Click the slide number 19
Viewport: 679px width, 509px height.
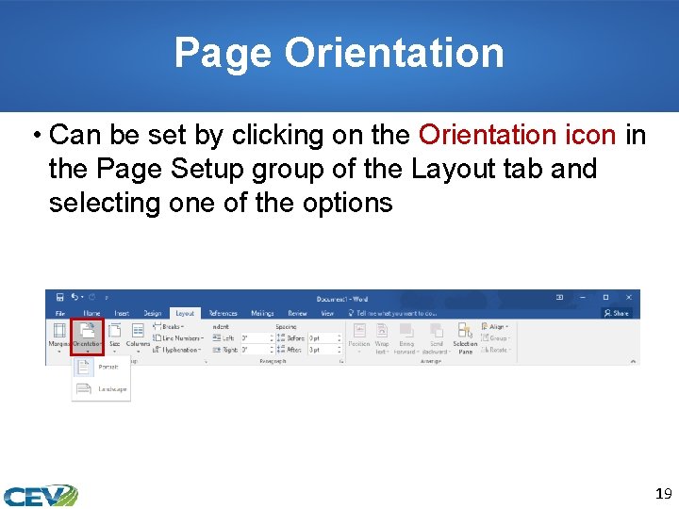tap(663, 493)
